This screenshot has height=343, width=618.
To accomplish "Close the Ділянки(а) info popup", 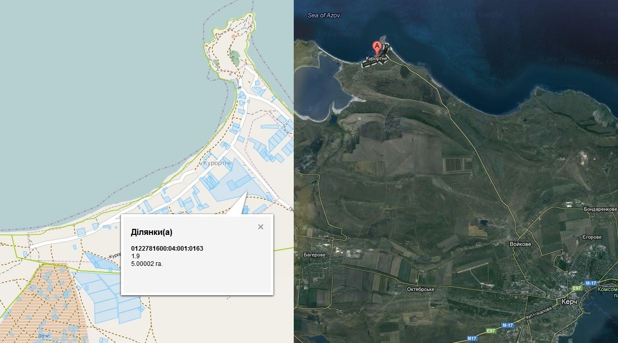I will pyautogui.click(x=261, y=227).
